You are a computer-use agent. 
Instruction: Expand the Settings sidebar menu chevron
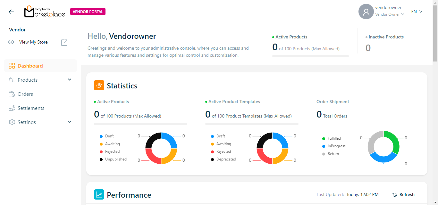click(70, 122)
